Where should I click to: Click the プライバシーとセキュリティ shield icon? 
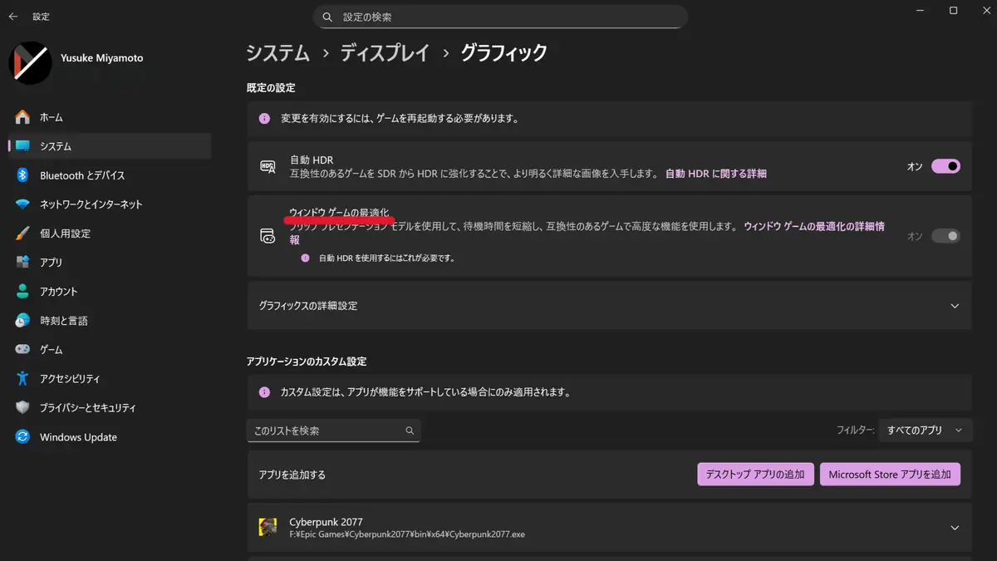[x=22, y=408]
